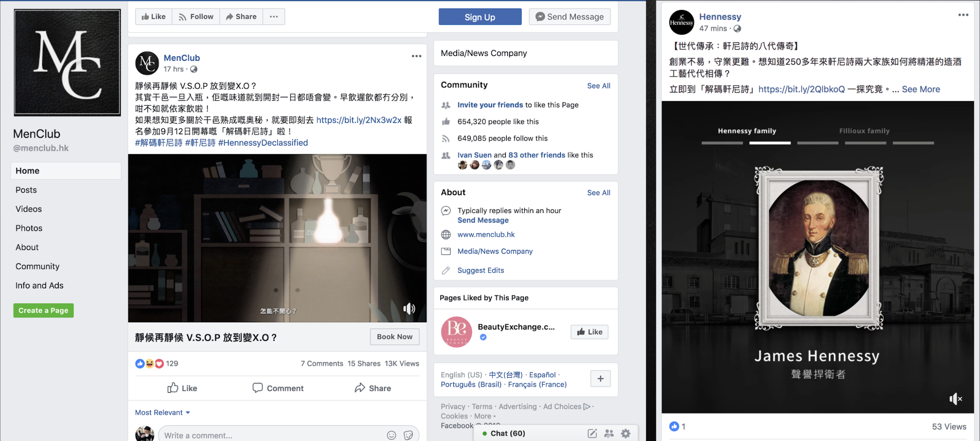Click See More on Hennessy post
Image resolution: width=980 pixels, height=441 pixels.
921,89
